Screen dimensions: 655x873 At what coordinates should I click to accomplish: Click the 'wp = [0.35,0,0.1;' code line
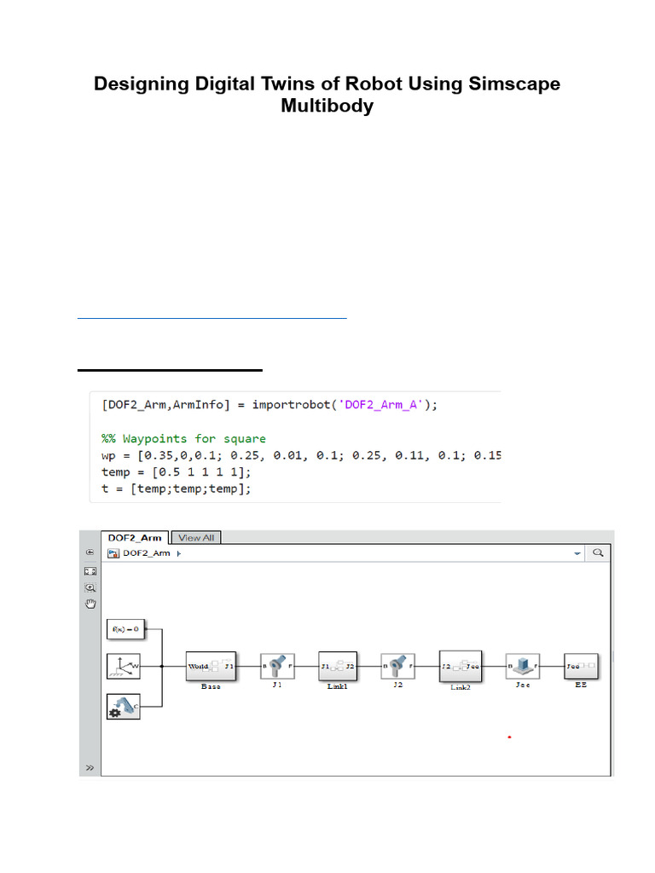[301, 455]
